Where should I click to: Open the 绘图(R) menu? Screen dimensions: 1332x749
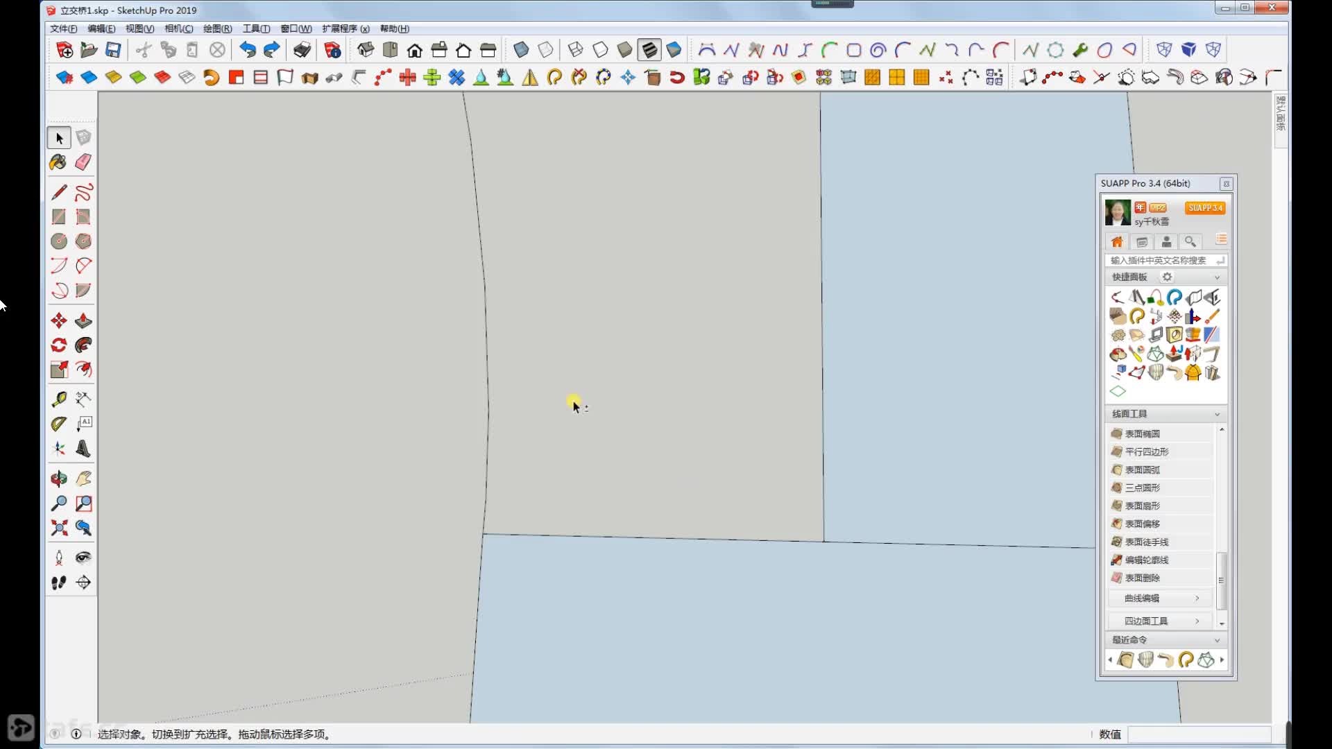[218, 28]
